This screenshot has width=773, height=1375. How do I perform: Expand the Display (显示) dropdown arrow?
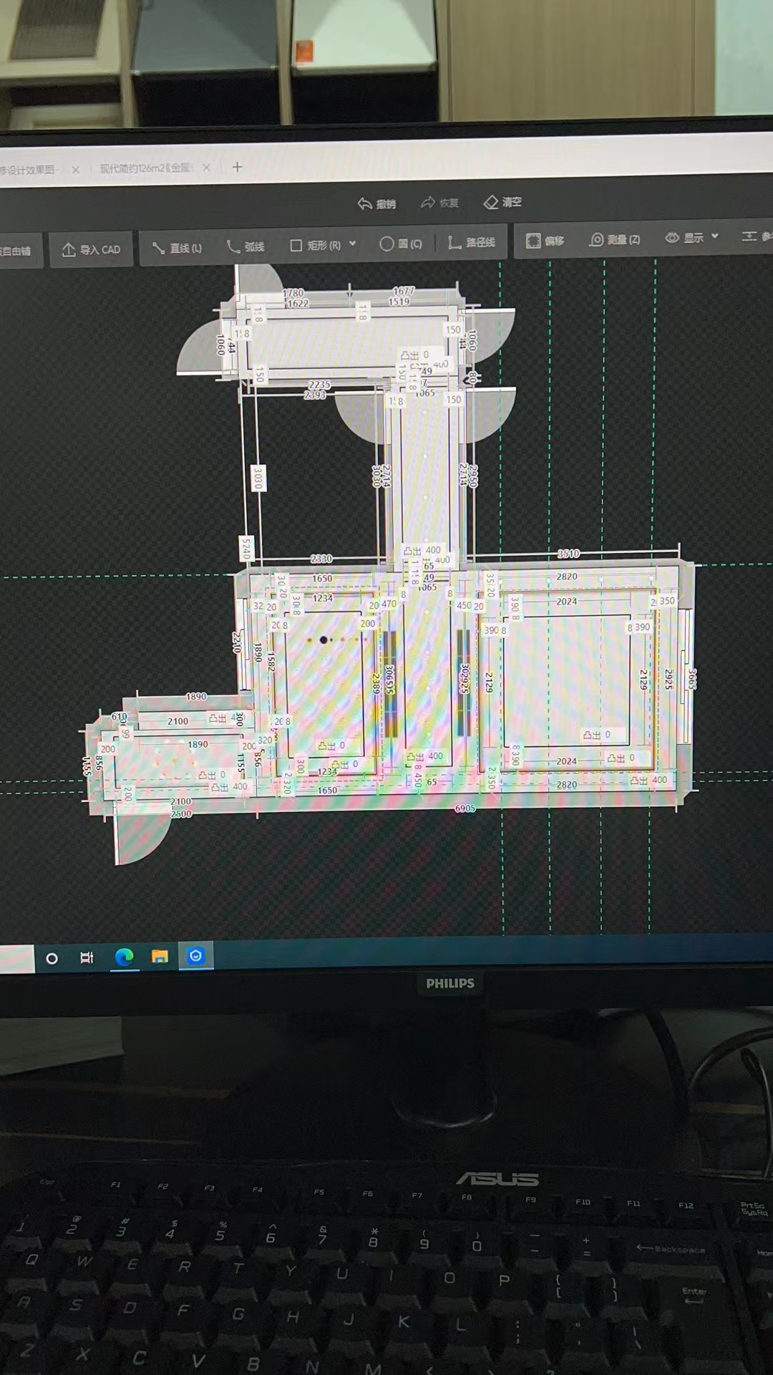pos(715,236)
